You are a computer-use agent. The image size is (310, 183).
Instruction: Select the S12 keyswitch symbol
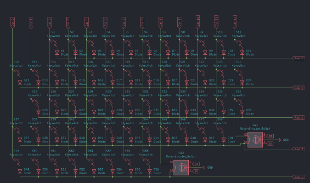[16, 72]
